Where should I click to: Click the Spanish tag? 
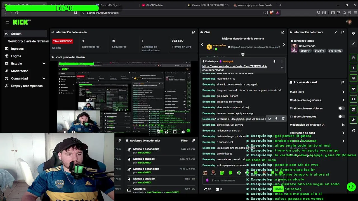coord(305,51)
